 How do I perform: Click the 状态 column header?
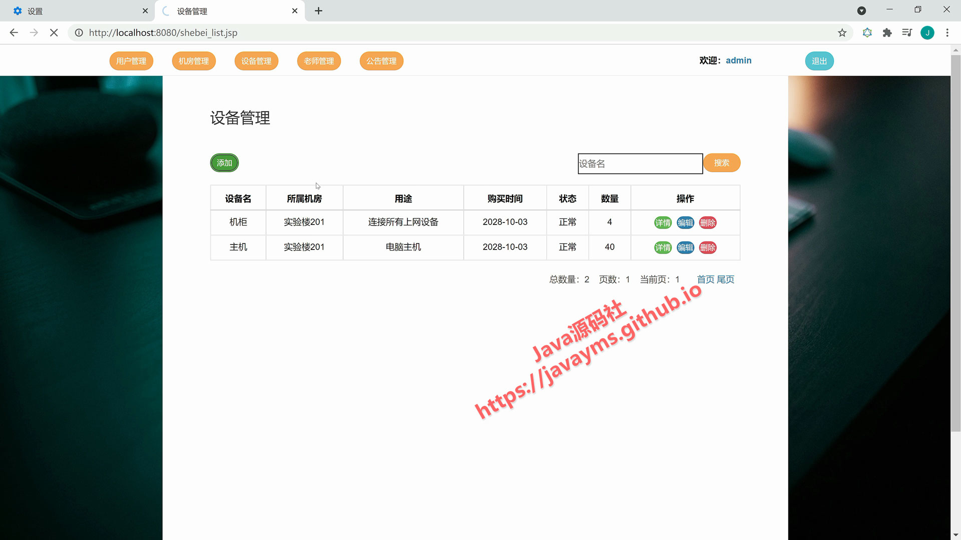click(568, 198)
